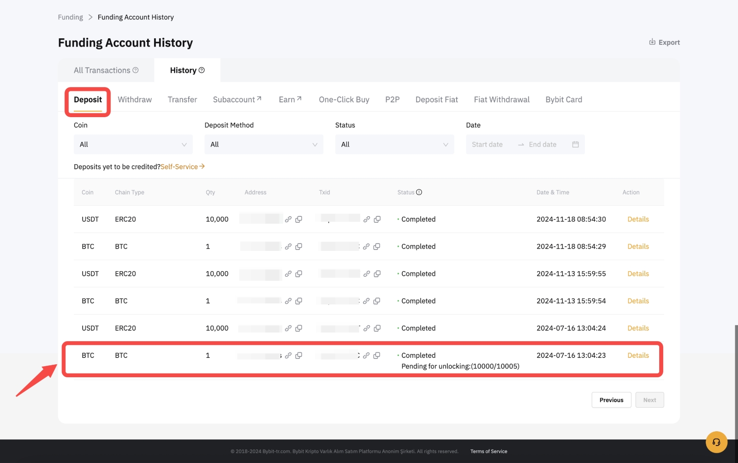The image size is (738, 463).
Task: Click the Start date input field
Action: [x=487, y=144]
